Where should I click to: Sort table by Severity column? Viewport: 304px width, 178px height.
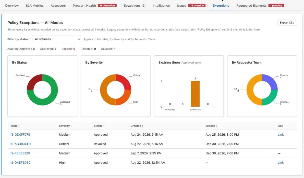point(65,126)
